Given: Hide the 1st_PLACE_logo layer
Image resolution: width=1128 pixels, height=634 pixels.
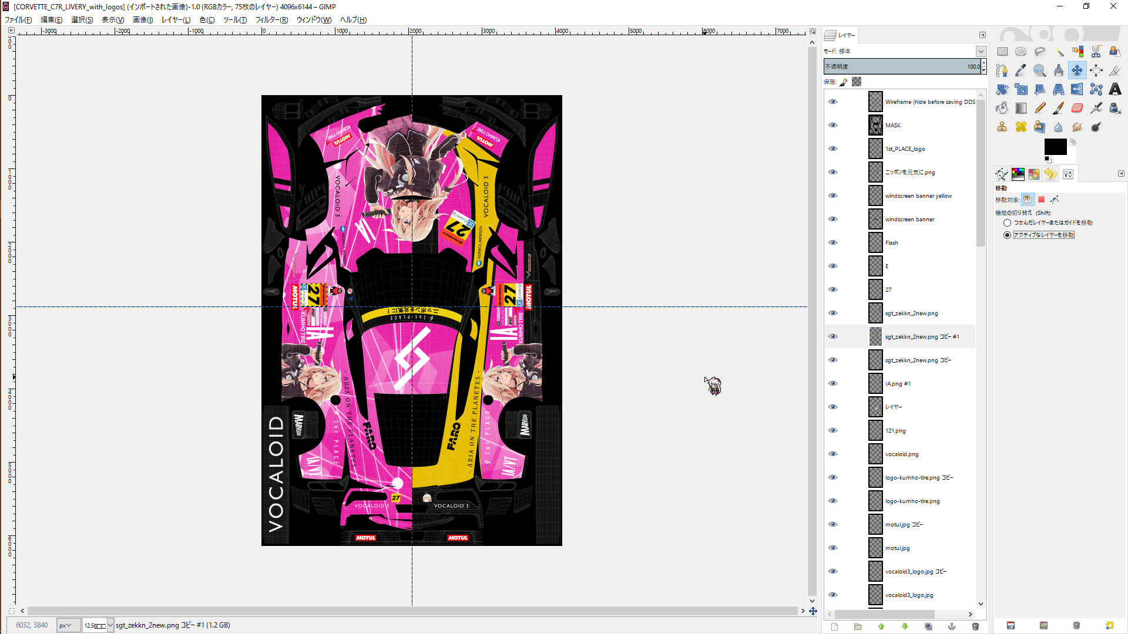Looking at the screenshot, I should (x=833, y=149).
